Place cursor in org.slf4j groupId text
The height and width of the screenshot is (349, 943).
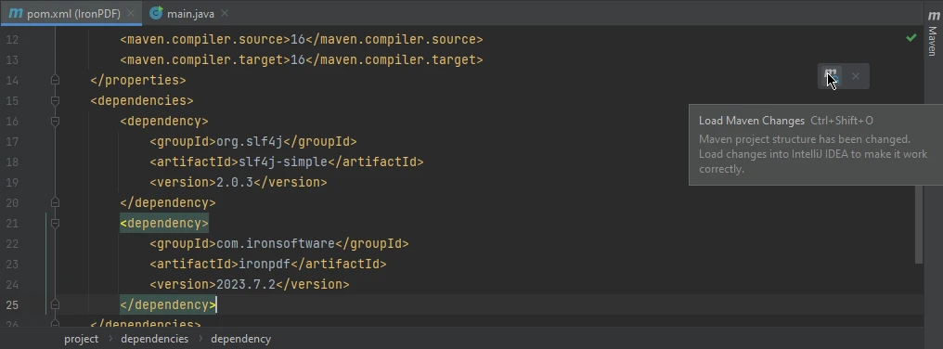pos(250,141)
